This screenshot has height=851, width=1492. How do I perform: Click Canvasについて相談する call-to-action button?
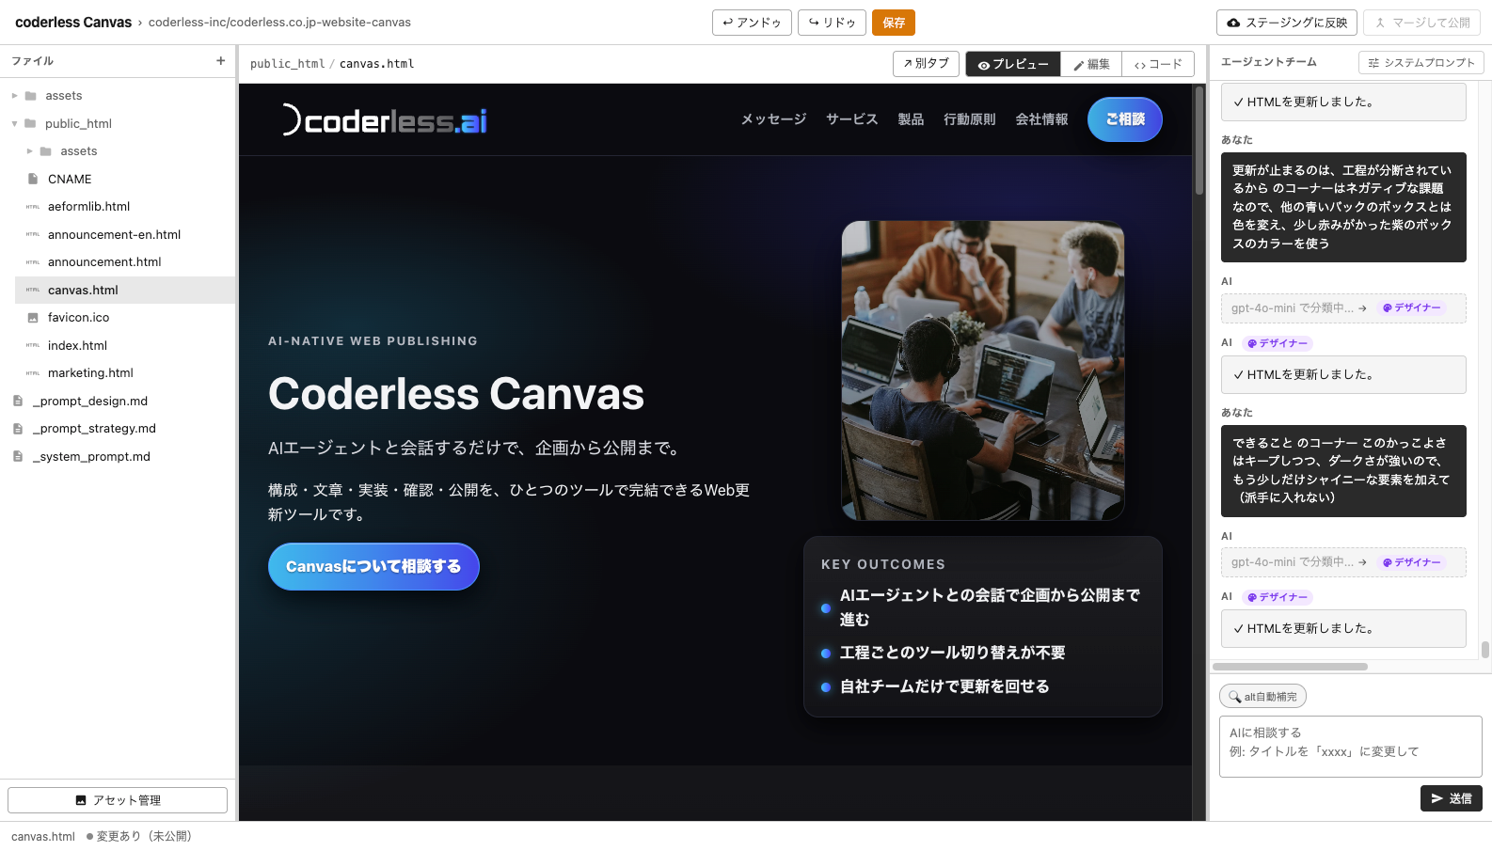[373, 567]
